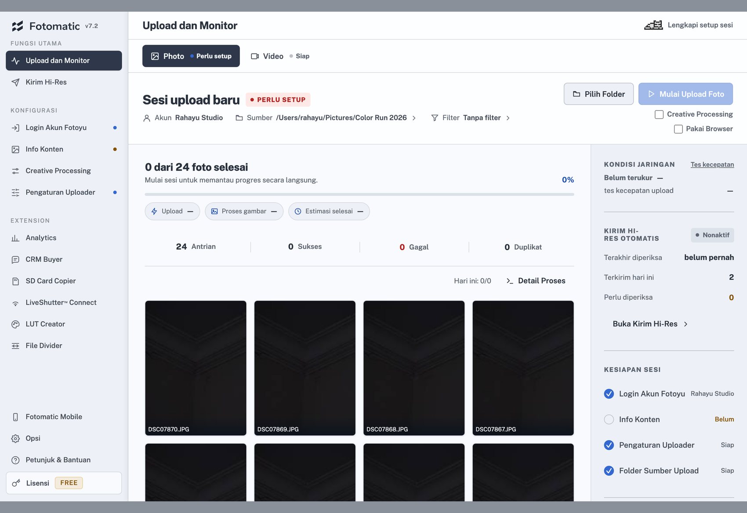Click the Creative Processing sliders icon
The width and height of the screenshot is (747, 513).
(15, 171)
